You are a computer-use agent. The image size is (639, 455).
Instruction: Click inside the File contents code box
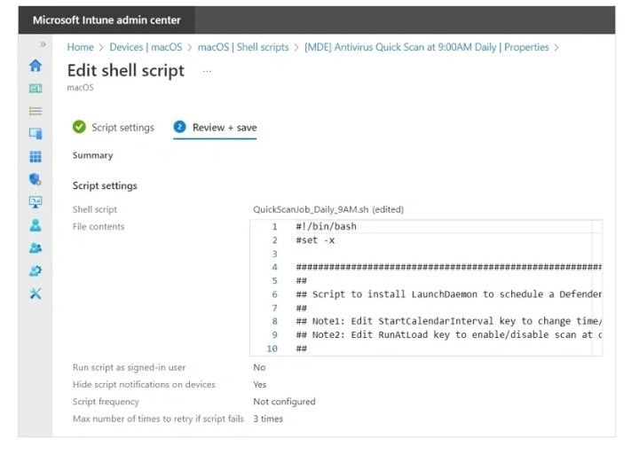pos(426,287)
